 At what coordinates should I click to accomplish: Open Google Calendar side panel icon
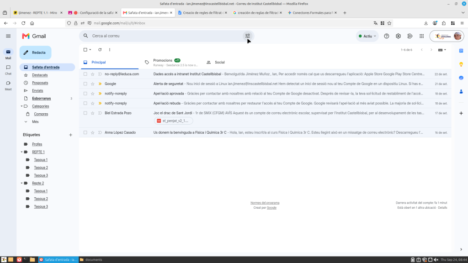pyautogui.click(x=461, y=50)
